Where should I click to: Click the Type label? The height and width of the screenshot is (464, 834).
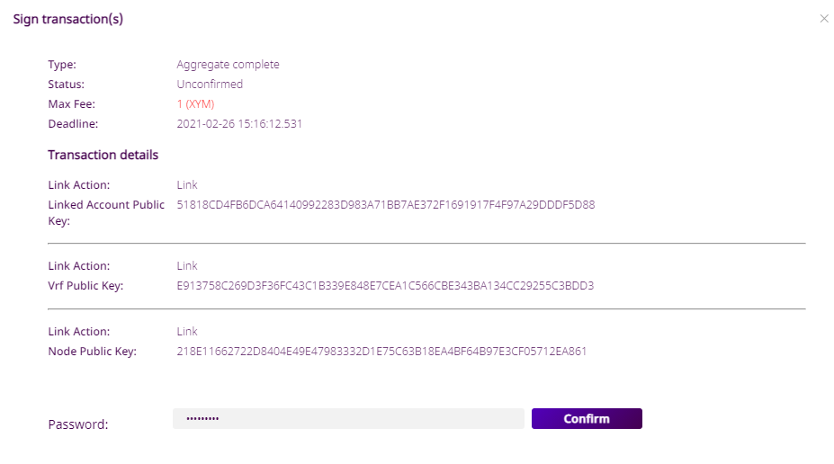coord(62,65)
